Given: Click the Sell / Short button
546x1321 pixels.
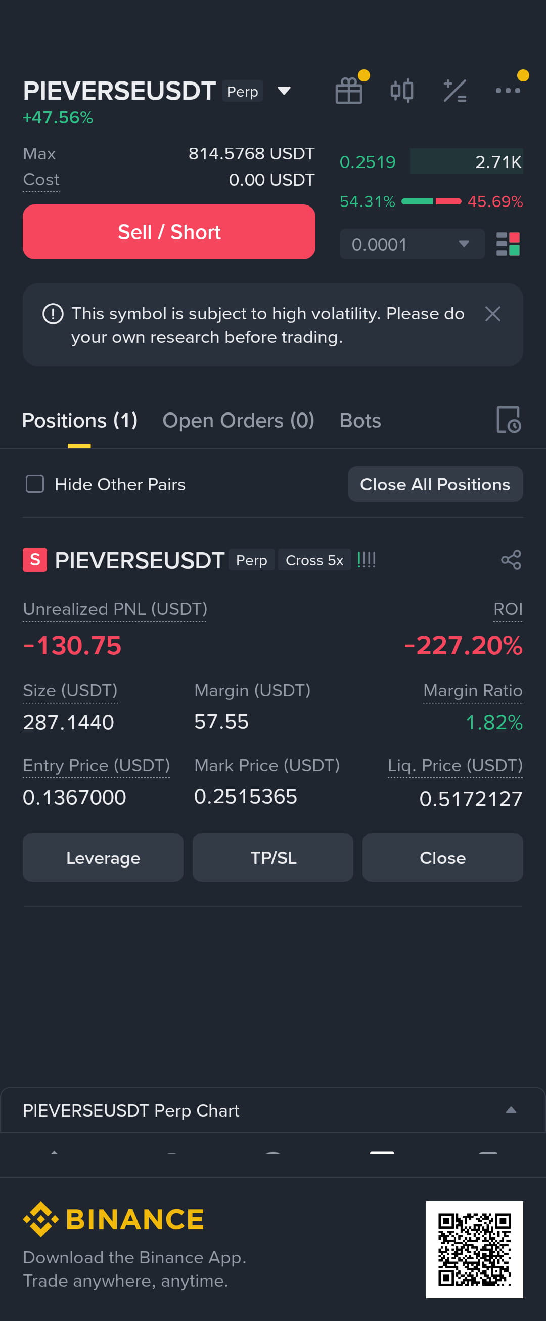Looking at the screenshot, I should (x=169, y=232).
